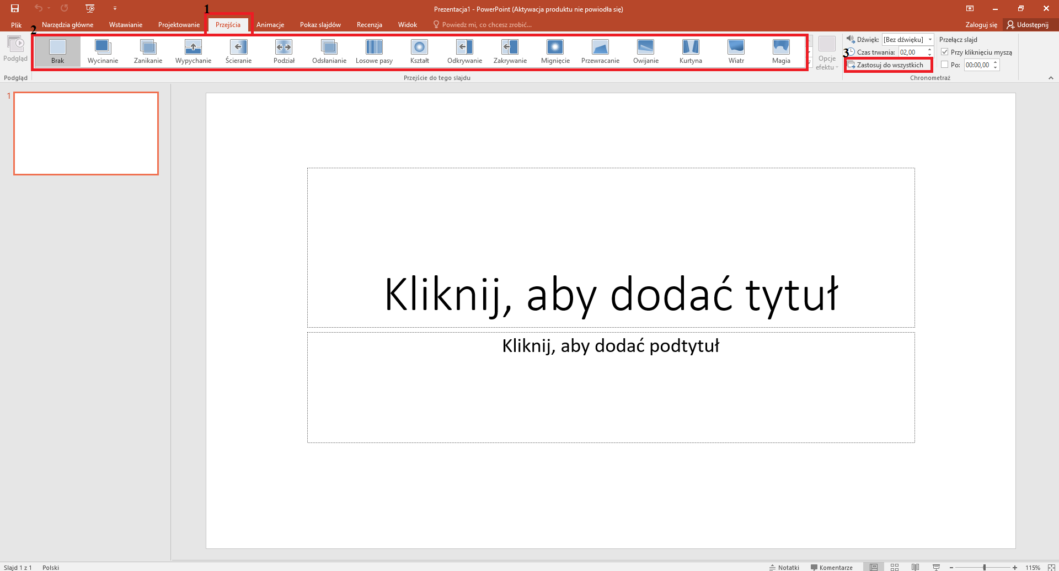This screenshot has width=1059, height=571.
Task: Open the Widok tab
Action: click(408, 25)
